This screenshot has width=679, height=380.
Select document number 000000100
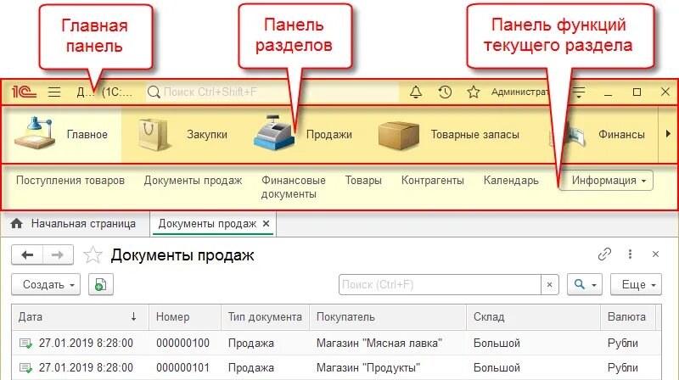[182, 344]
